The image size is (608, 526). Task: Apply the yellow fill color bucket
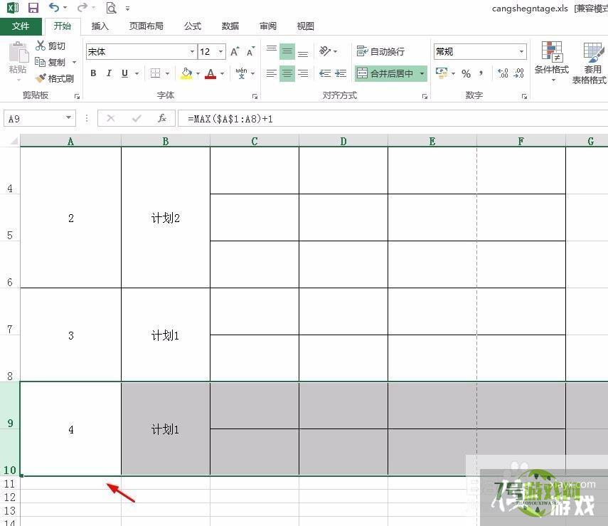click(x=186, y=73)
